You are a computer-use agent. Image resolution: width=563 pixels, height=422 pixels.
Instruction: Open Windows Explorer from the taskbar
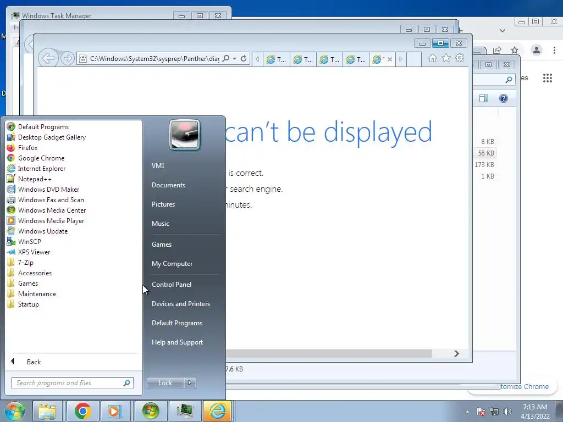click(47, 411)
